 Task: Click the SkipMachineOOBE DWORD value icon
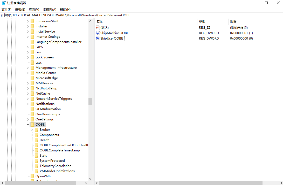(98, 33)
